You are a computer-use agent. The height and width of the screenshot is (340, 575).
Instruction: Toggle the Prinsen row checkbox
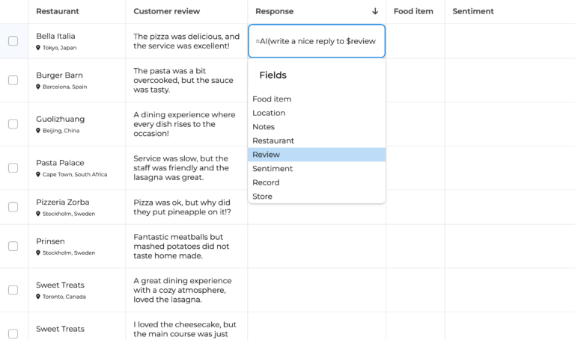click(x=13, y=246)
